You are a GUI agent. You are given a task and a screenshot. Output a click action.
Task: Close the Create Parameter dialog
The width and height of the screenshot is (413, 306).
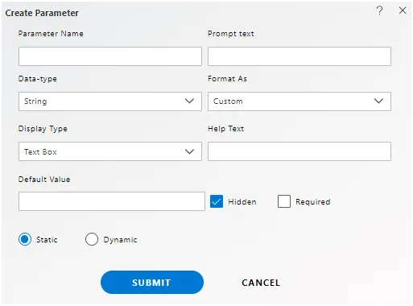pyautogui.click(x=403, y=10)
